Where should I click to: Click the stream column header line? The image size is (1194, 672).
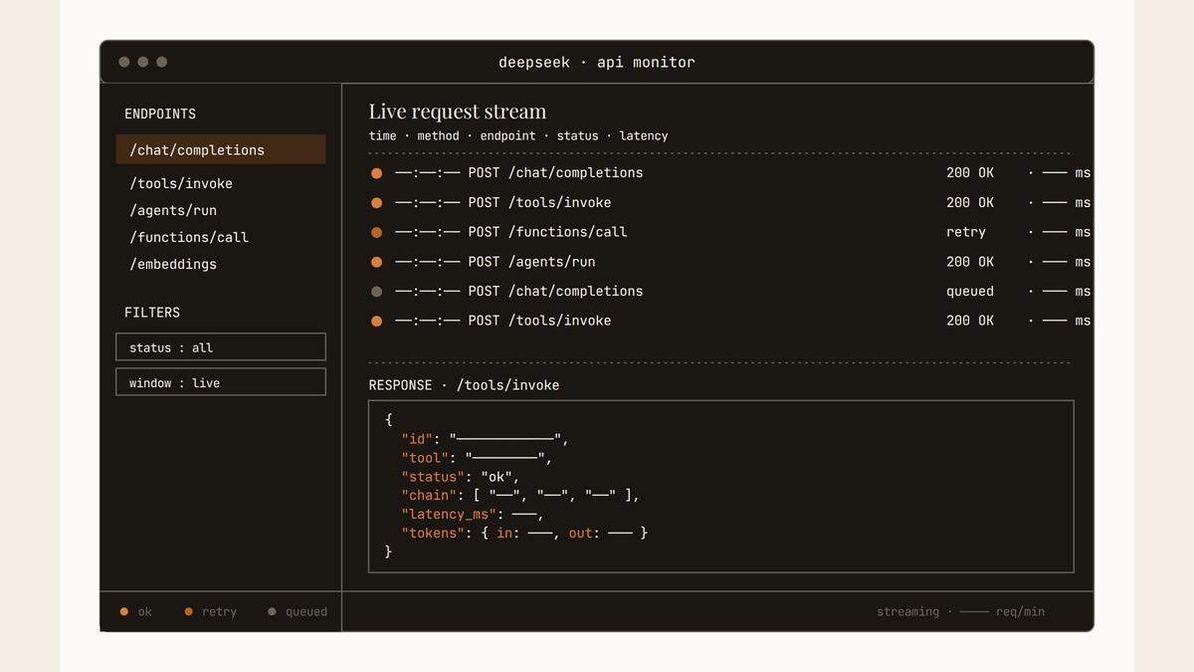[x=518, y=136]
